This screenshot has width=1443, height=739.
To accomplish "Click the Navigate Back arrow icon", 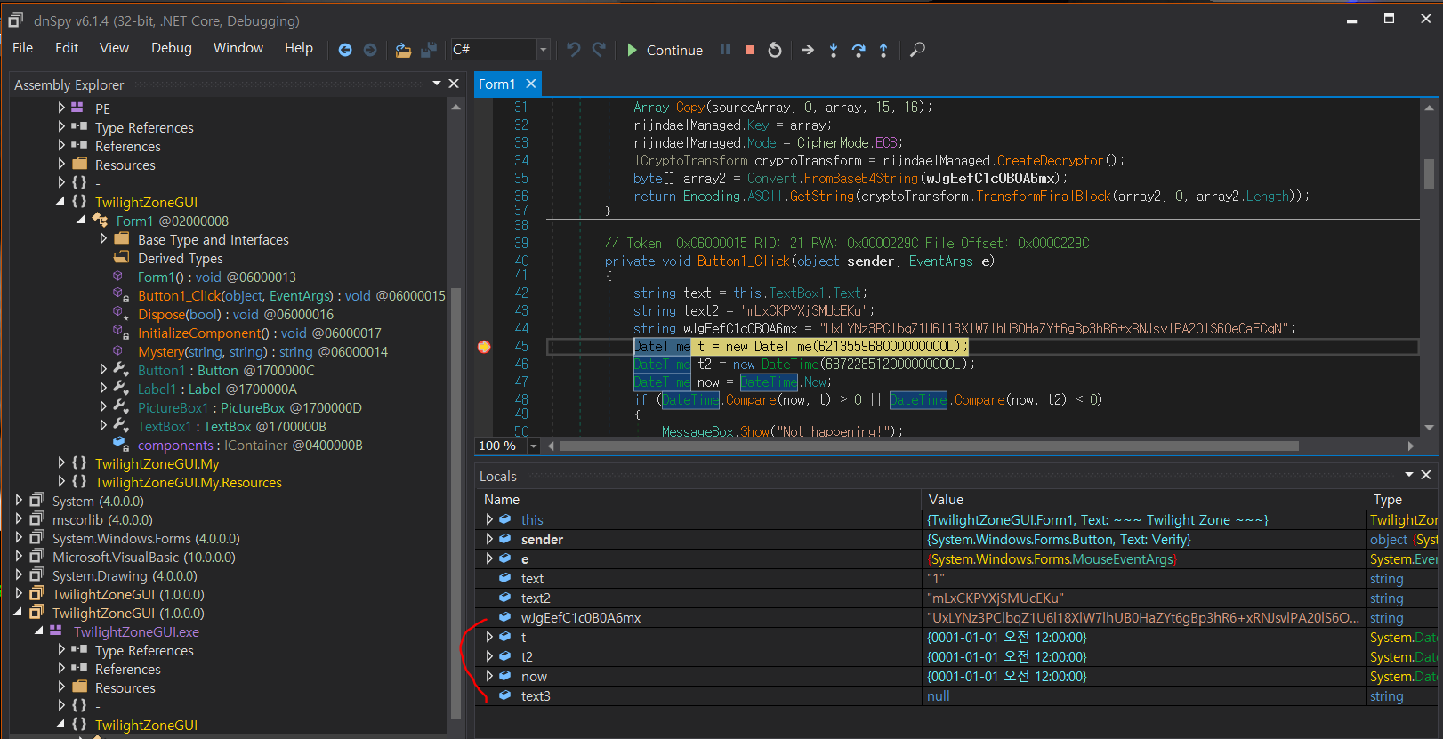I will pos(345,50).
